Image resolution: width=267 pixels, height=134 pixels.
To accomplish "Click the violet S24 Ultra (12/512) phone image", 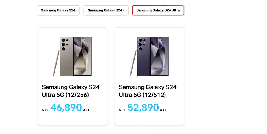I will tap(149, 56).
